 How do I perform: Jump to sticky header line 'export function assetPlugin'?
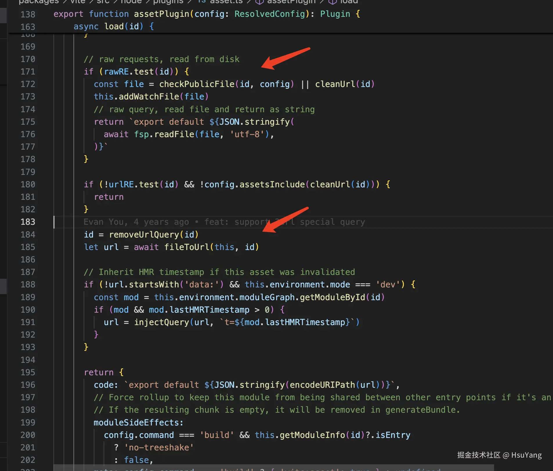click(207, 14)
